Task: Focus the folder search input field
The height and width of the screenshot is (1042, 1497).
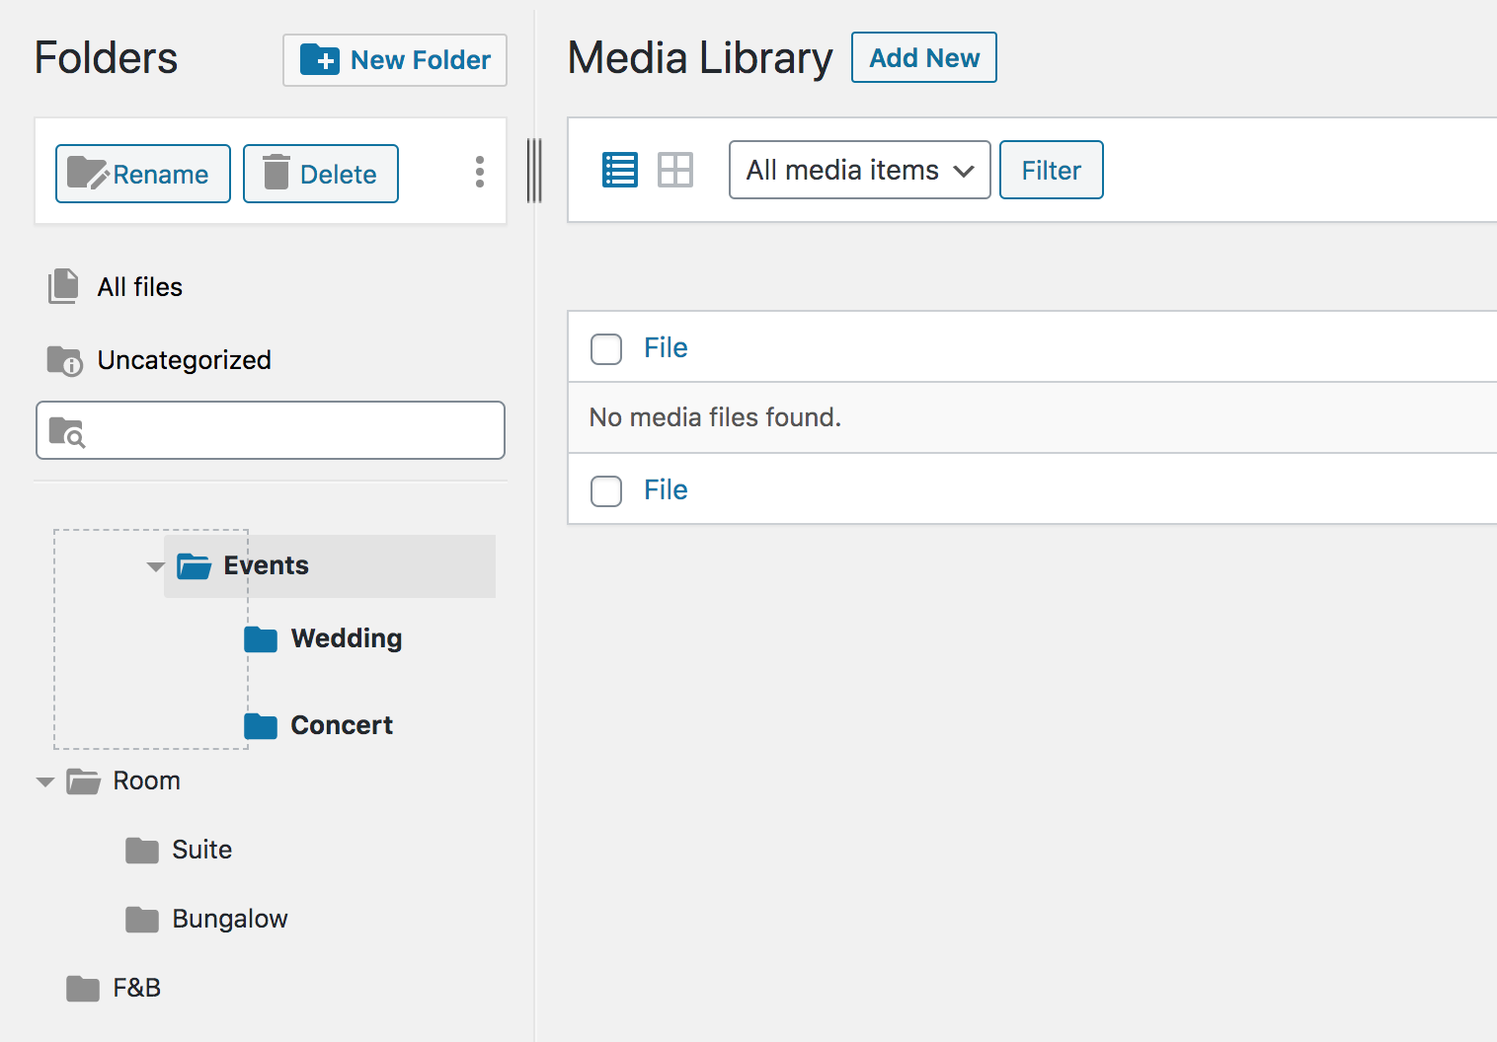Action: (271, 430)
